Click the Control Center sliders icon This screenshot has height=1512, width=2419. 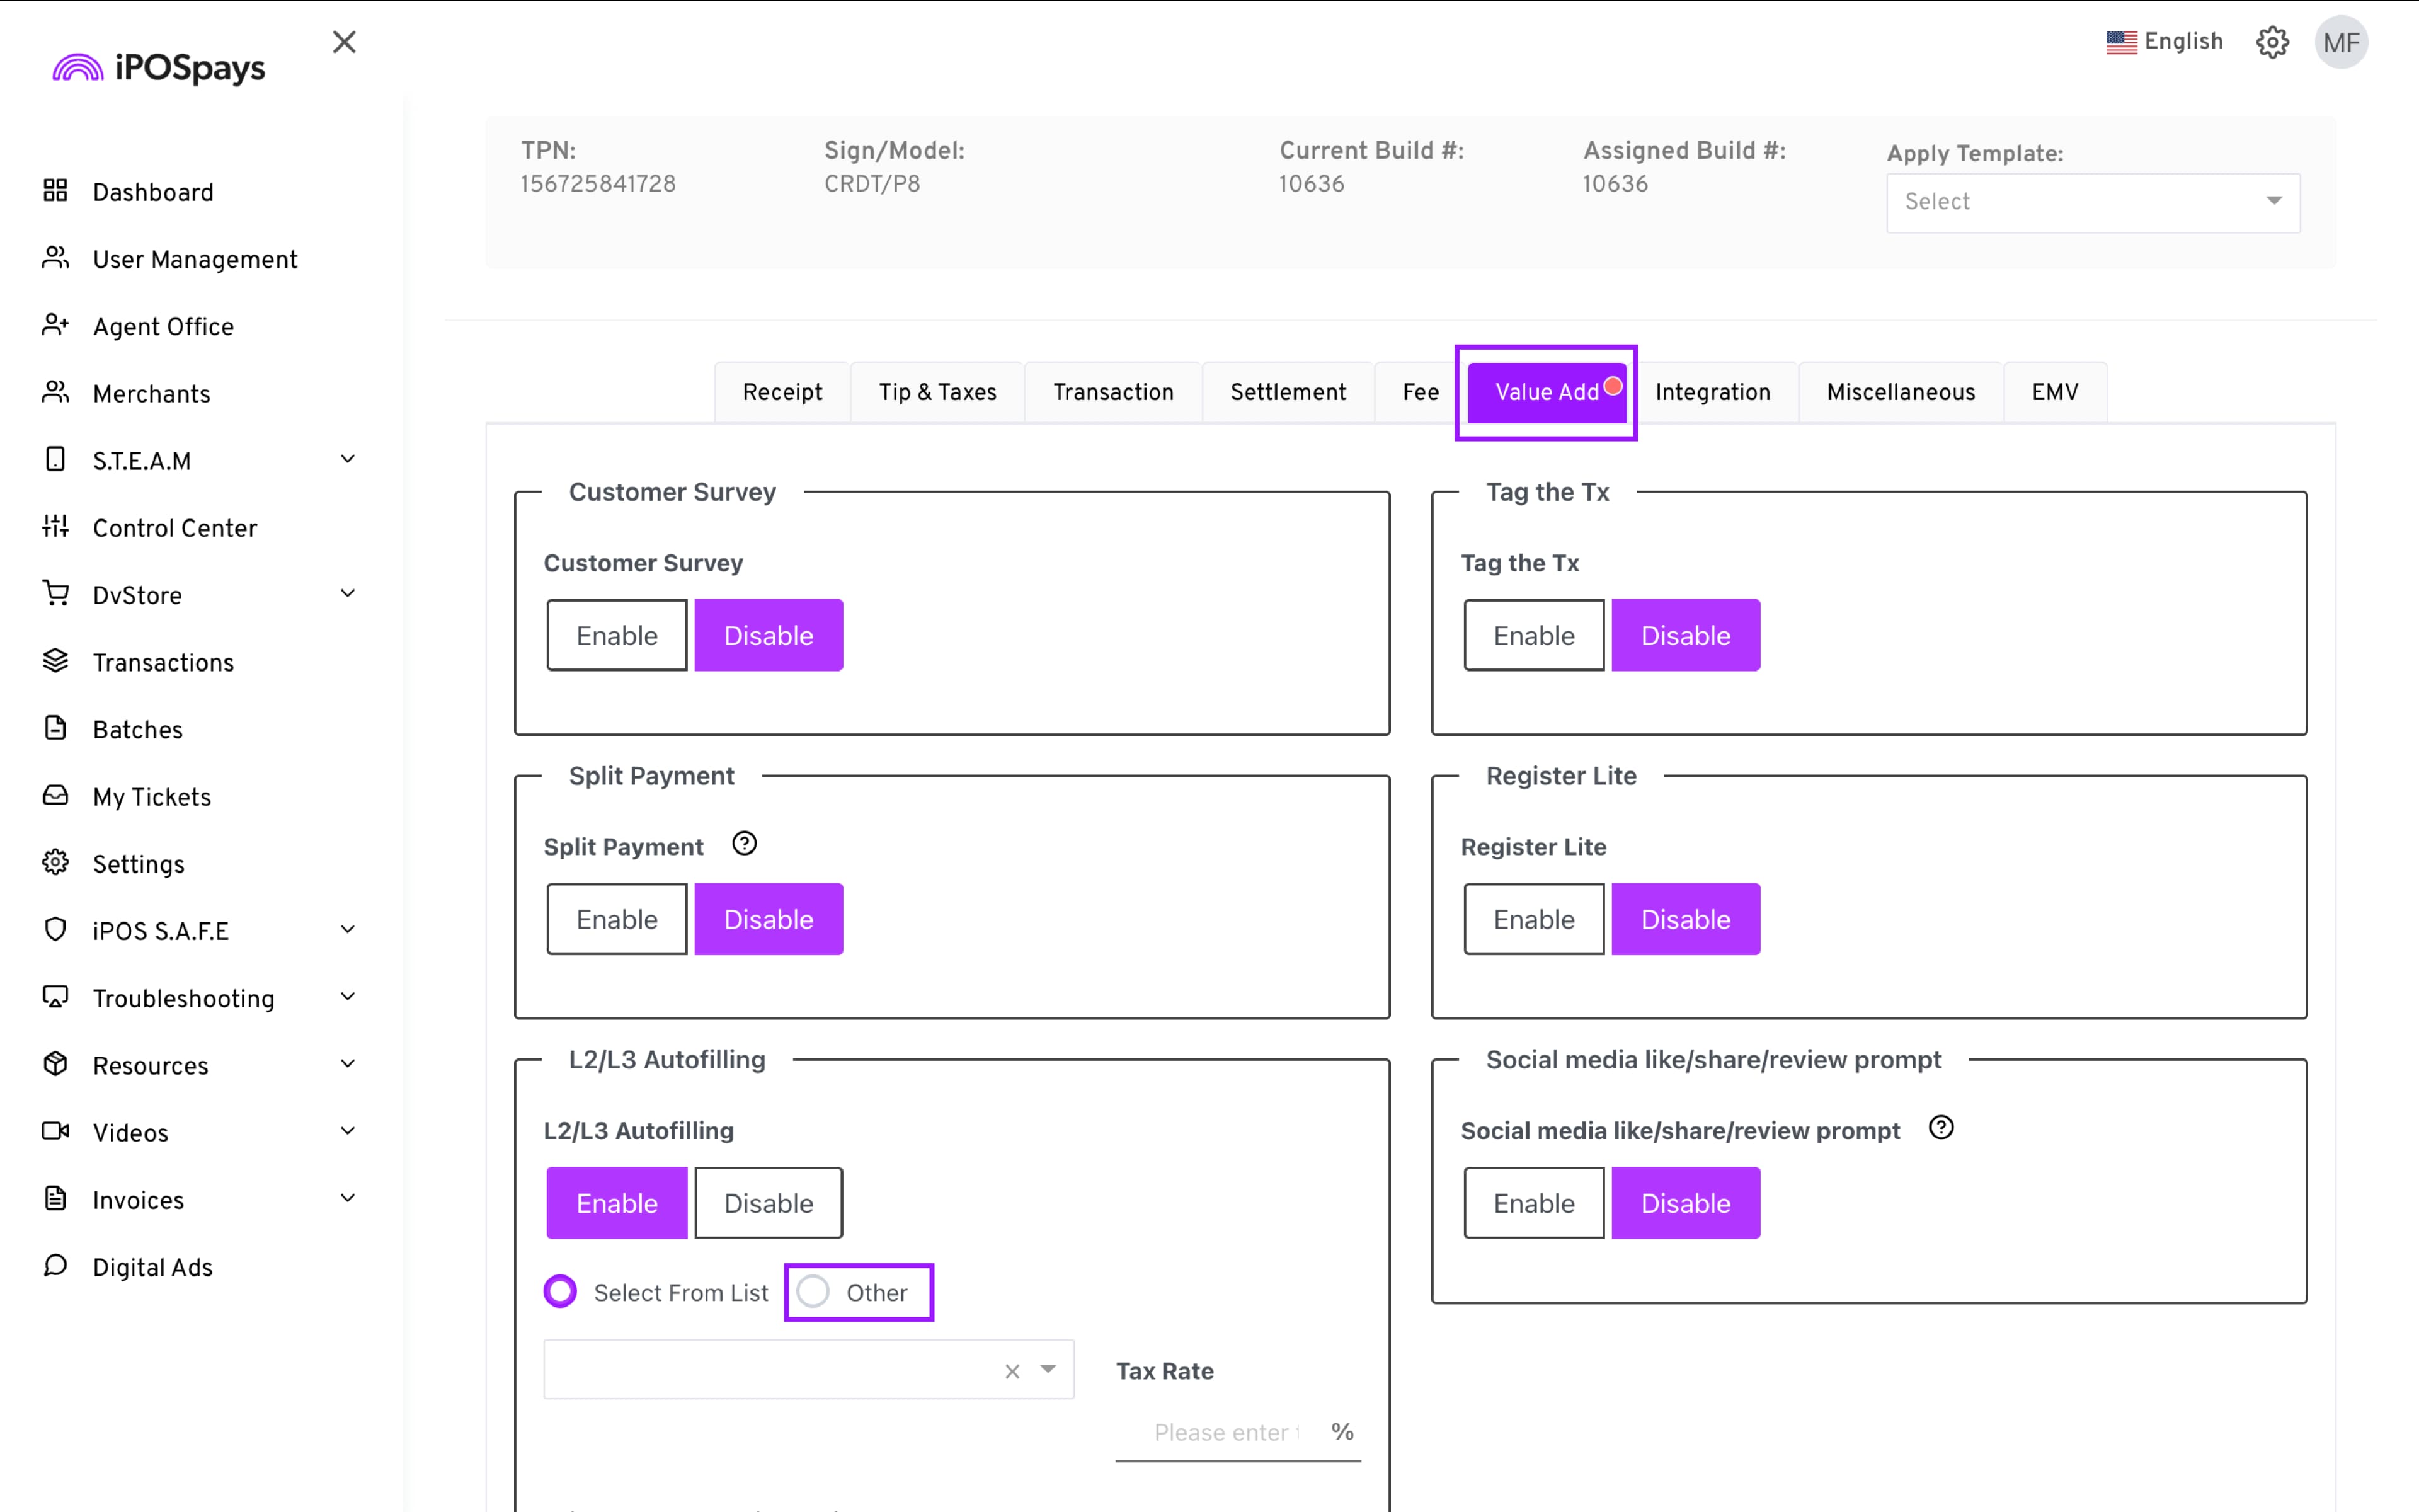(x=55, y=526)
